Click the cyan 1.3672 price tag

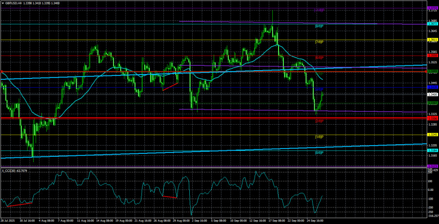[x=432, y=24]
